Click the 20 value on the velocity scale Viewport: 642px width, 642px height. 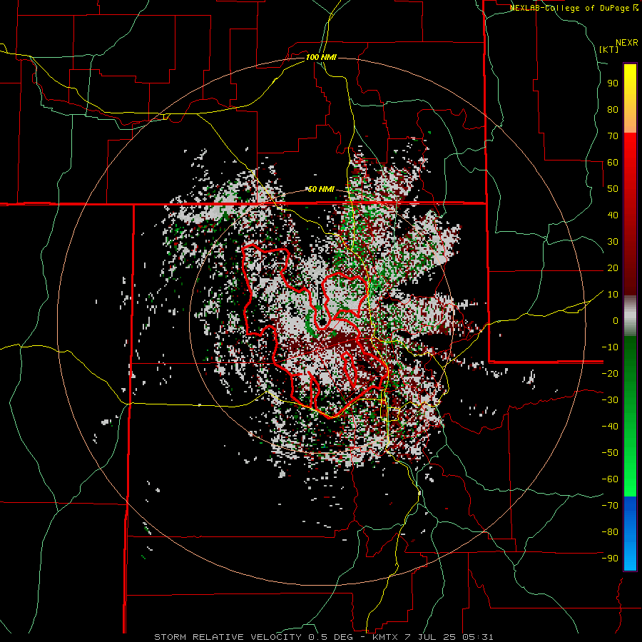(613, 268)
